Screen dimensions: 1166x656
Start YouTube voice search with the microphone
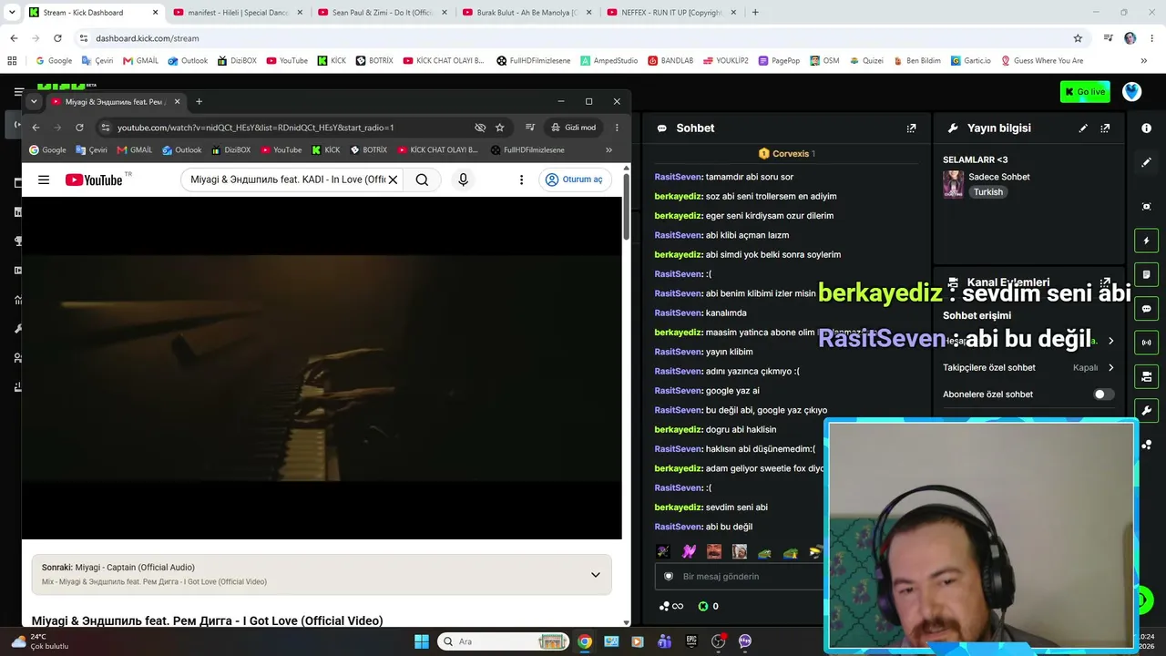point(463,179)
